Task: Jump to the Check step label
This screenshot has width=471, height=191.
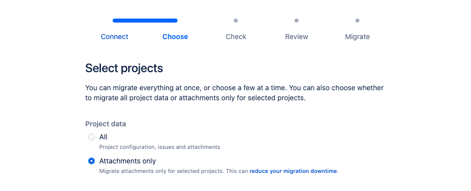Action: tap(236, 37)
